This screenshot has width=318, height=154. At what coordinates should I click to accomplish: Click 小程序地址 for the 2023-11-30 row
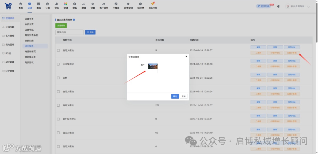275,107
